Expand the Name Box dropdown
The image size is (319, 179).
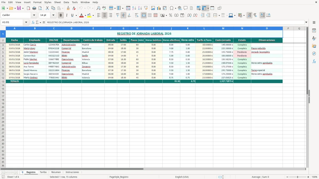pyautogui.click(x=26, y=23)
